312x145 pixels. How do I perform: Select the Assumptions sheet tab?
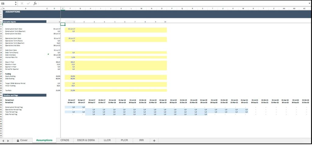pos(44,140)
